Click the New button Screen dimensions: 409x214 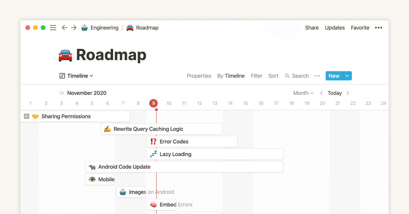click(x=334, y=76)
